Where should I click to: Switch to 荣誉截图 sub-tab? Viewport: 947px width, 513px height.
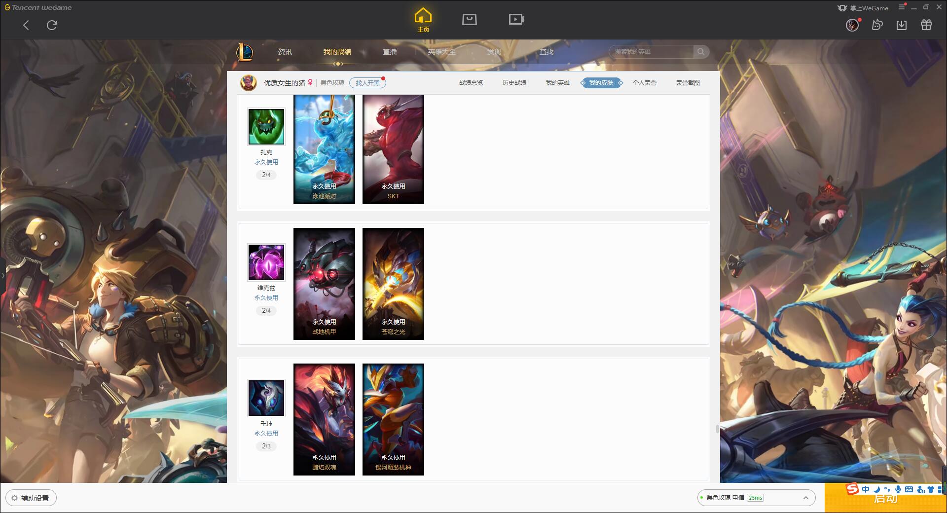pos(688,83)
